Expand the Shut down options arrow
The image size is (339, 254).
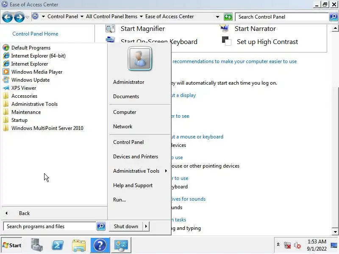pos(146,226)
